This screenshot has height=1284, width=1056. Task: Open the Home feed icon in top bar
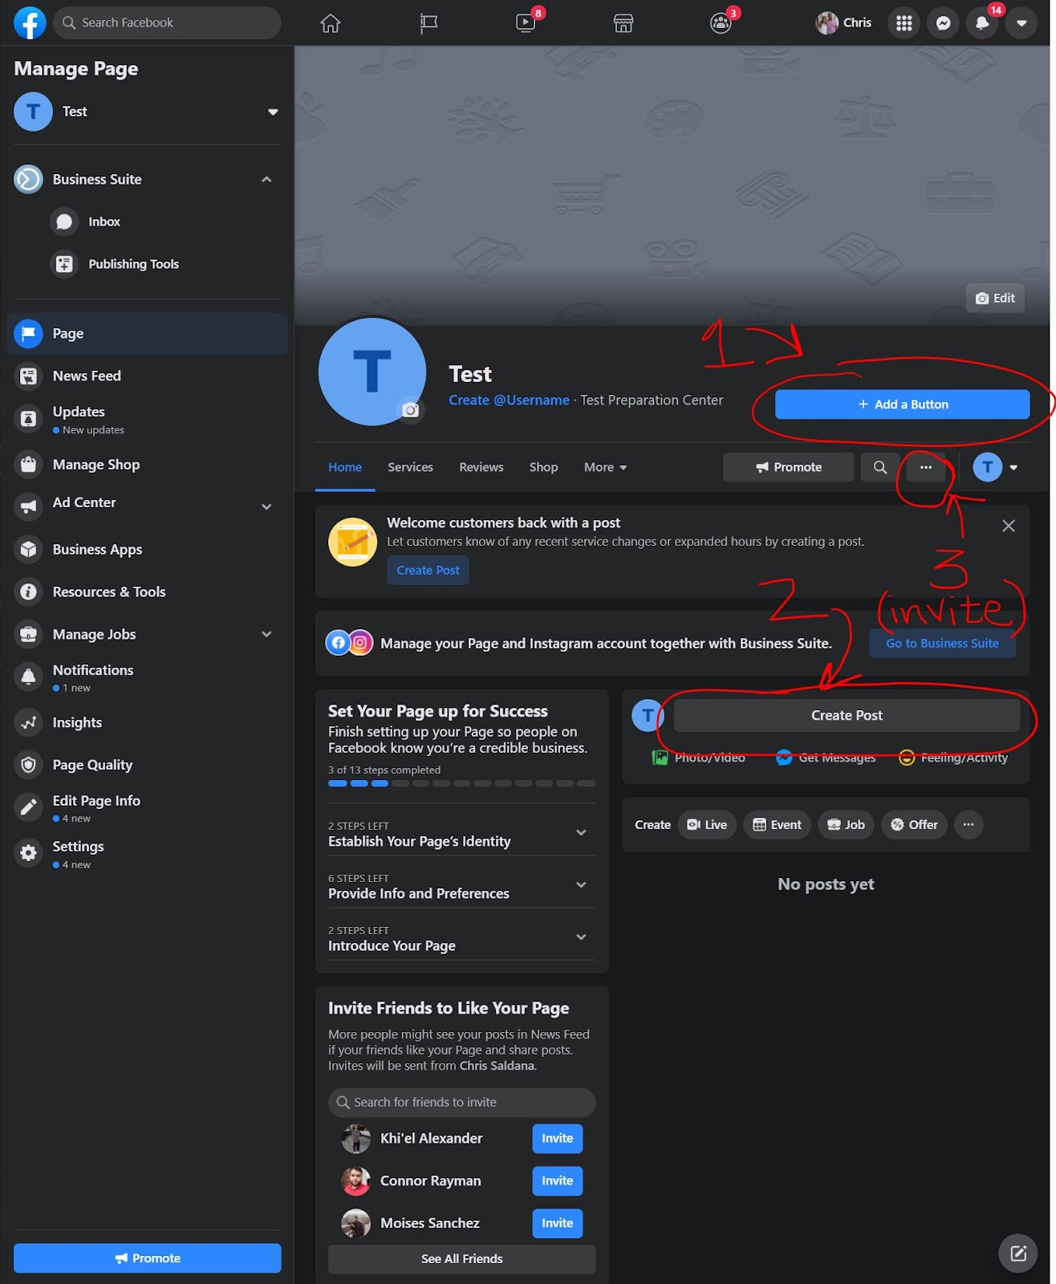(331, 23)
